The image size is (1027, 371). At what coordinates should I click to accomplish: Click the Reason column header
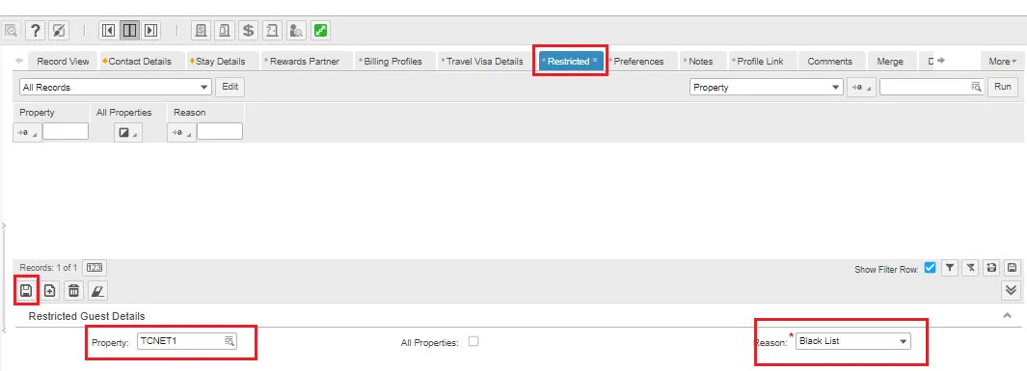189,113
